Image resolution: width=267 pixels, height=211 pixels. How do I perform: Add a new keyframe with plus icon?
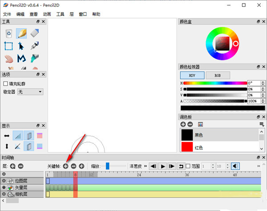click(x=65, y=166)
